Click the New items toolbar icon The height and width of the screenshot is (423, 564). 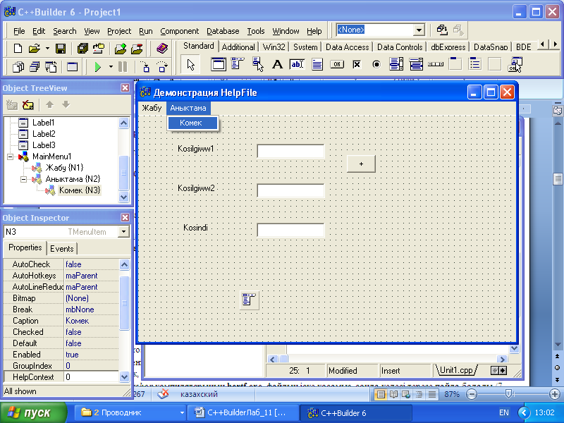coord(17,48)
